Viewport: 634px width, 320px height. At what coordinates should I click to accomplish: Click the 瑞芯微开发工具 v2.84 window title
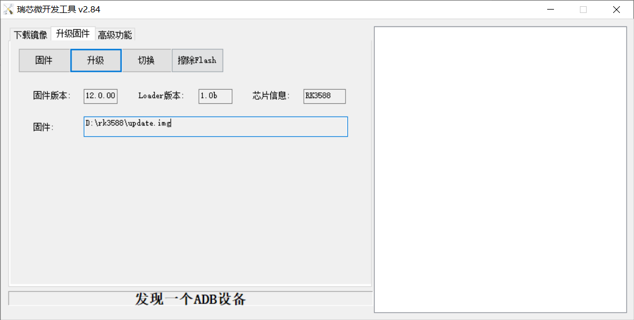click(x=59, y=9)
